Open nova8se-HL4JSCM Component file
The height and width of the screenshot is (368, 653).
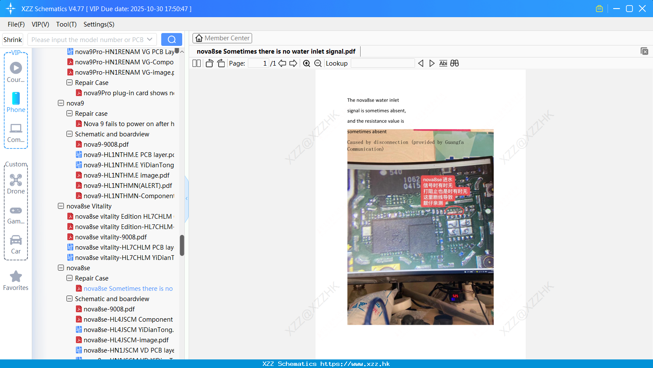pyautogui.click(x=128, y=320)
